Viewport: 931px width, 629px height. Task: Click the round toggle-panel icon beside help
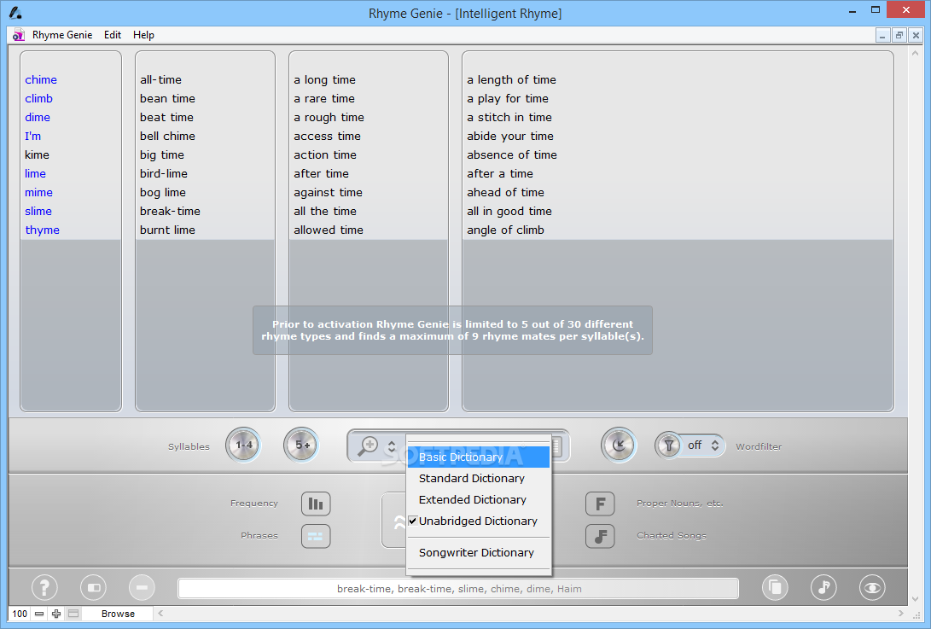(93, 588)
